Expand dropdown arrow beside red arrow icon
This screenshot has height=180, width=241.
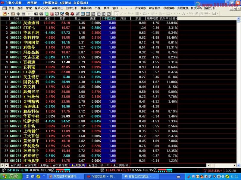(8, 14)
